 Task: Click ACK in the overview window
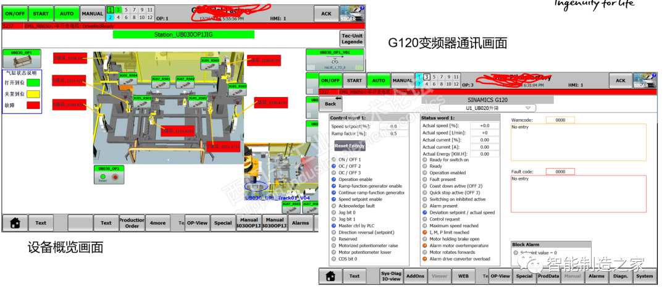point(326,14)
